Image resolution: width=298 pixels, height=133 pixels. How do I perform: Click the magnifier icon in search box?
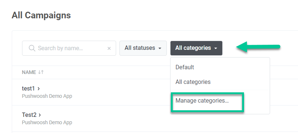(x=32, y=48)
